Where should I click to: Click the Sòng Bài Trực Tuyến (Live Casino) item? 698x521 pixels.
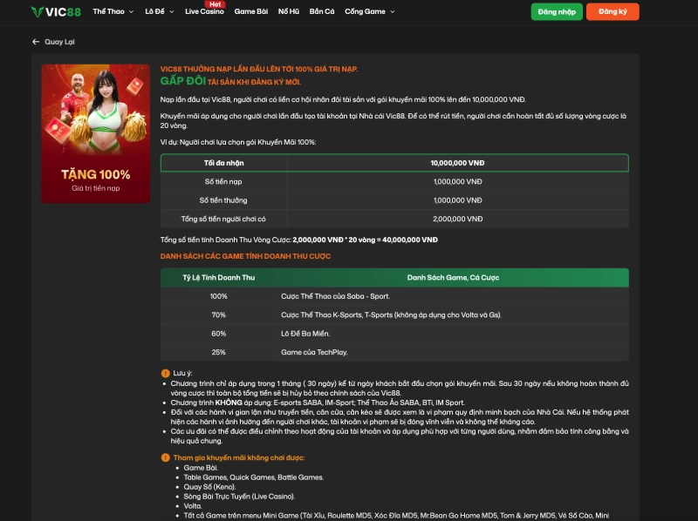click(x=239, y=497)
